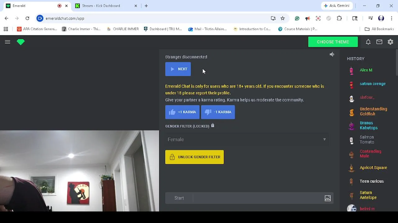Expand the Female gender filter dropdown

[x=247, y=139]
